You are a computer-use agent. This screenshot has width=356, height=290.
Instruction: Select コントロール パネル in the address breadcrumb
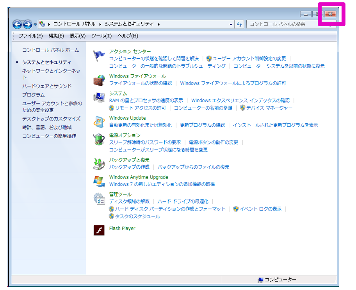click(75, 24)
